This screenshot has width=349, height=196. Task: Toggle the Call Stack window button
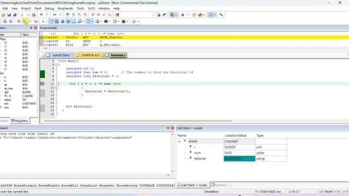[x=74, y=22]
